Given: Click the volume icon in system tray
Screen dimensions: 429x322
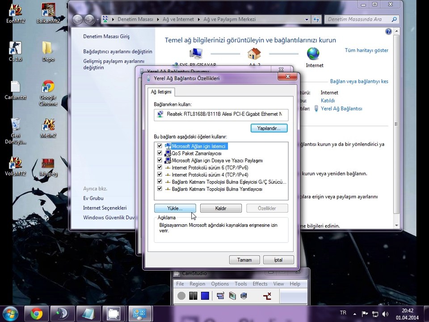Looking at the screenshot, I should click(x=385, y=314).
